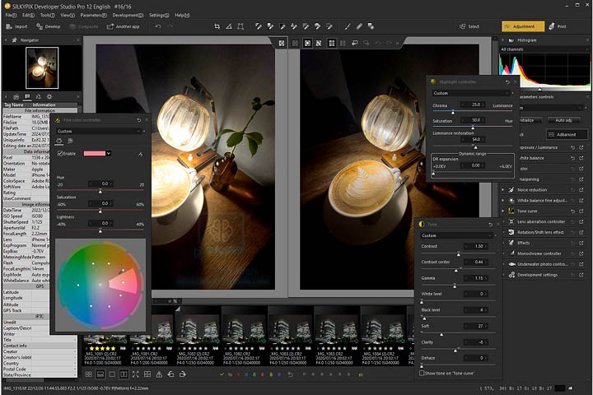Click the full screen expand icon in the bottom toolbar
This screenshot has height=395, width=593.
135,374
